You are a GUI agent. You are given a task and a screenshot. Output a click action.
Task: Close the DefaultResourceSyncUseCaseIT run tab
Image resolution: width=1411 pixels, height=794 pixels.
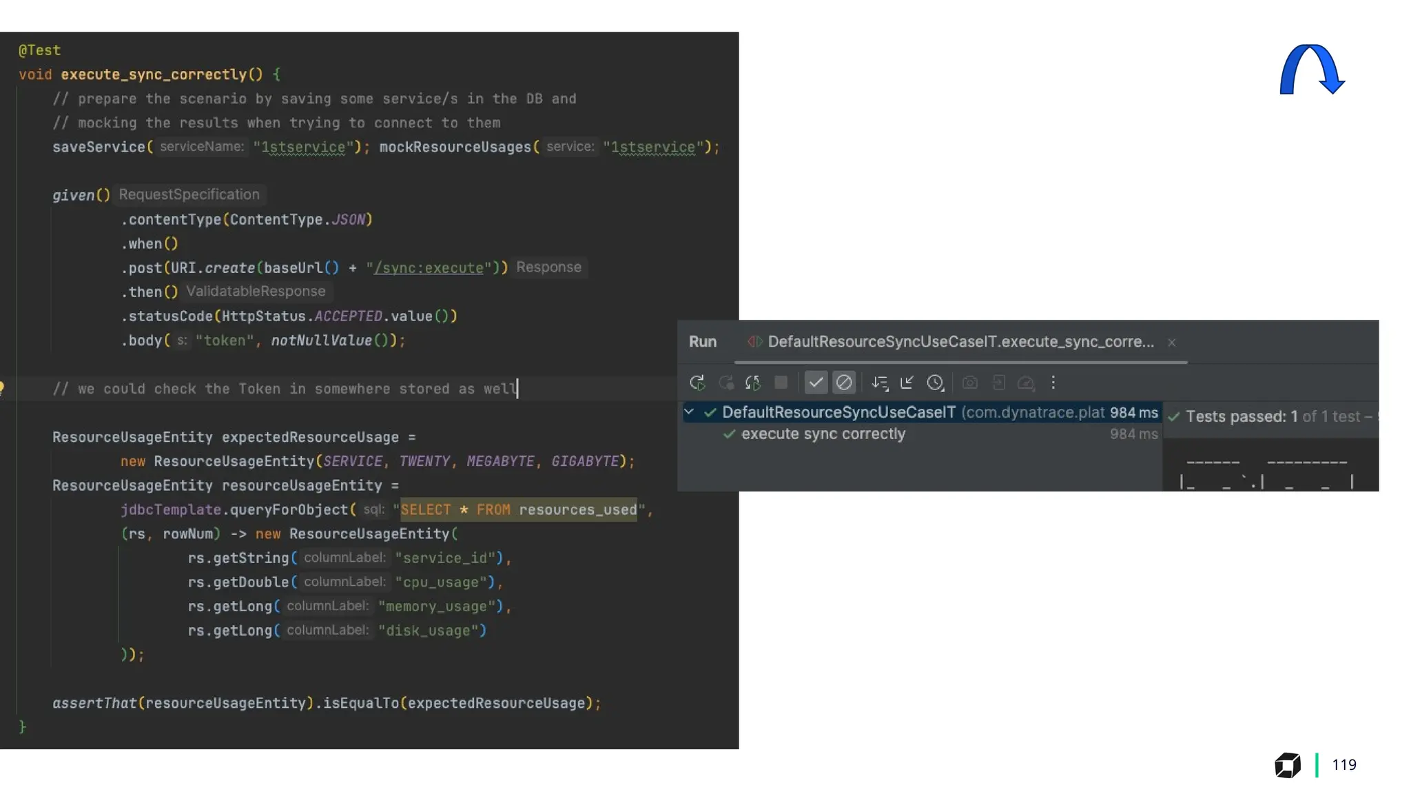click(x=1171, y=343)
